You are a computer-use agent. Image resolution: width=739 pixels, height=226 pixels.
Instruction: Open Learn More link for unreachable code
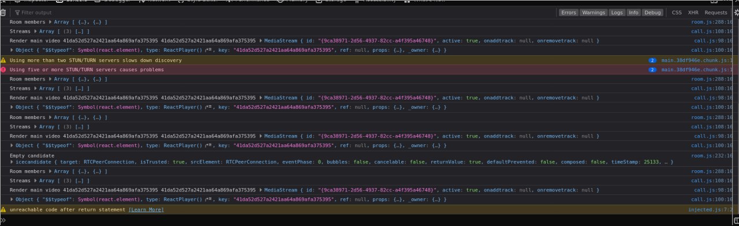pyautogui.click(x=146, y=210)
